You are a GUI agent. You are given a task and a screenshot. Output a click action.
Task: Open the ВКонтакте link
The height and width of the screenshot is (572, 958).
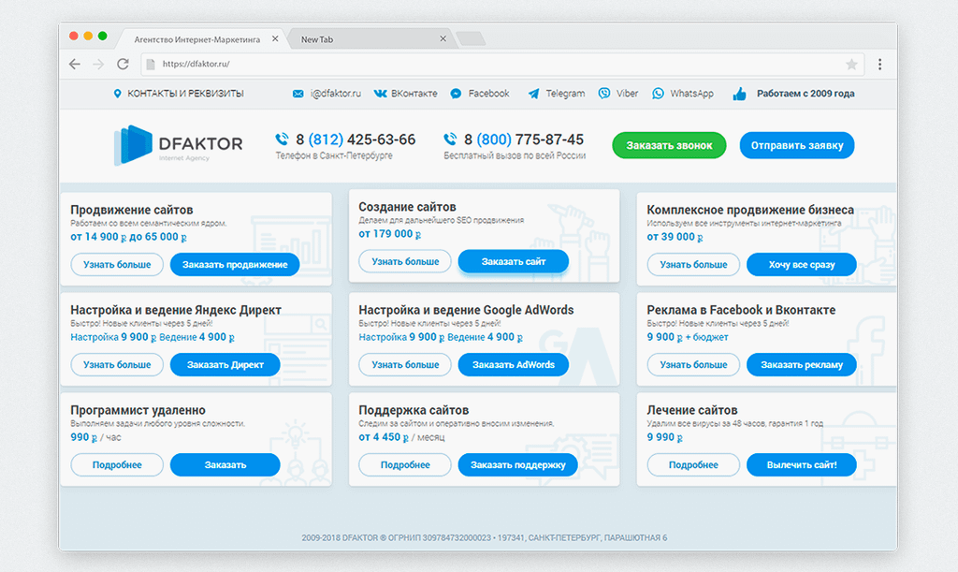pyautogui.click(x=406, y=94)
